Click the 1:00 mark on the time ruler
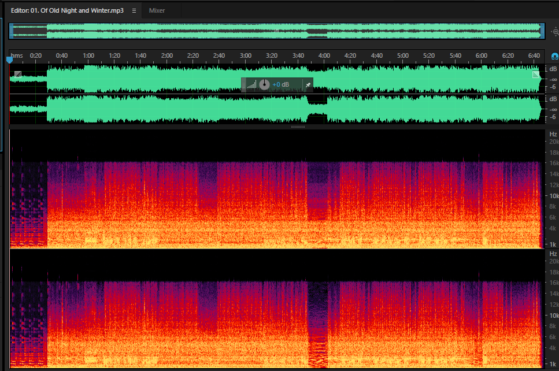The image size is (559, 371). coord(88,55)
